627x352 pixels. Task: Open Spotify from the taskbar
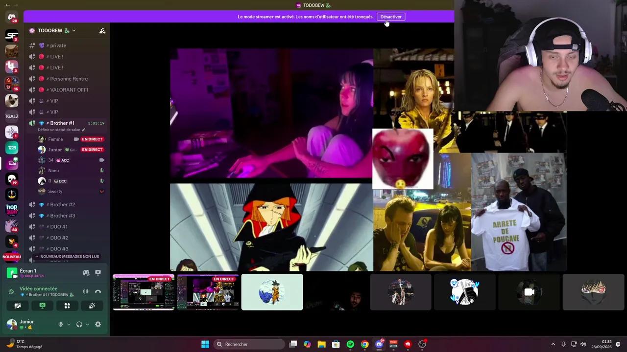coord(350,344)
